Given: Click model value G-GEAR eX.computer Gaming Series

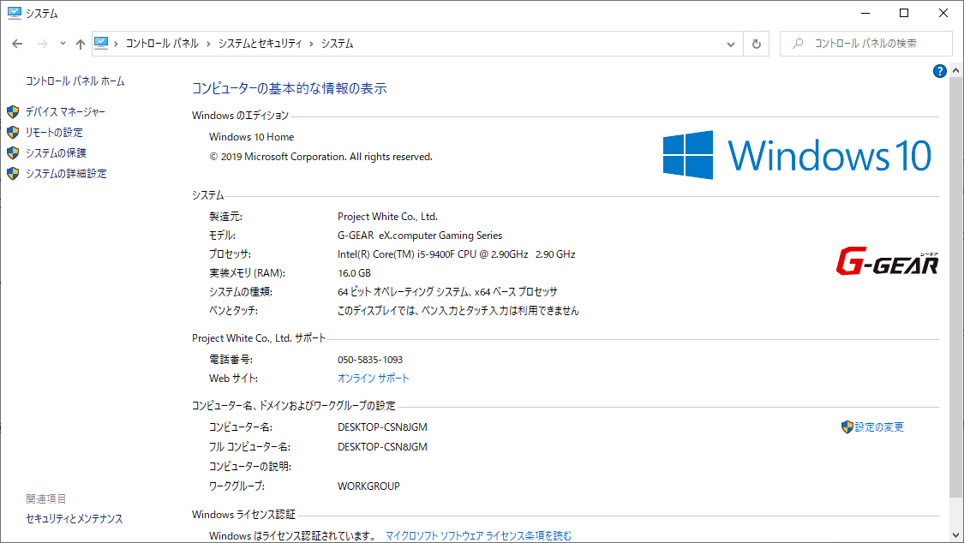Looking at the screenshot, I should [420, 236].
